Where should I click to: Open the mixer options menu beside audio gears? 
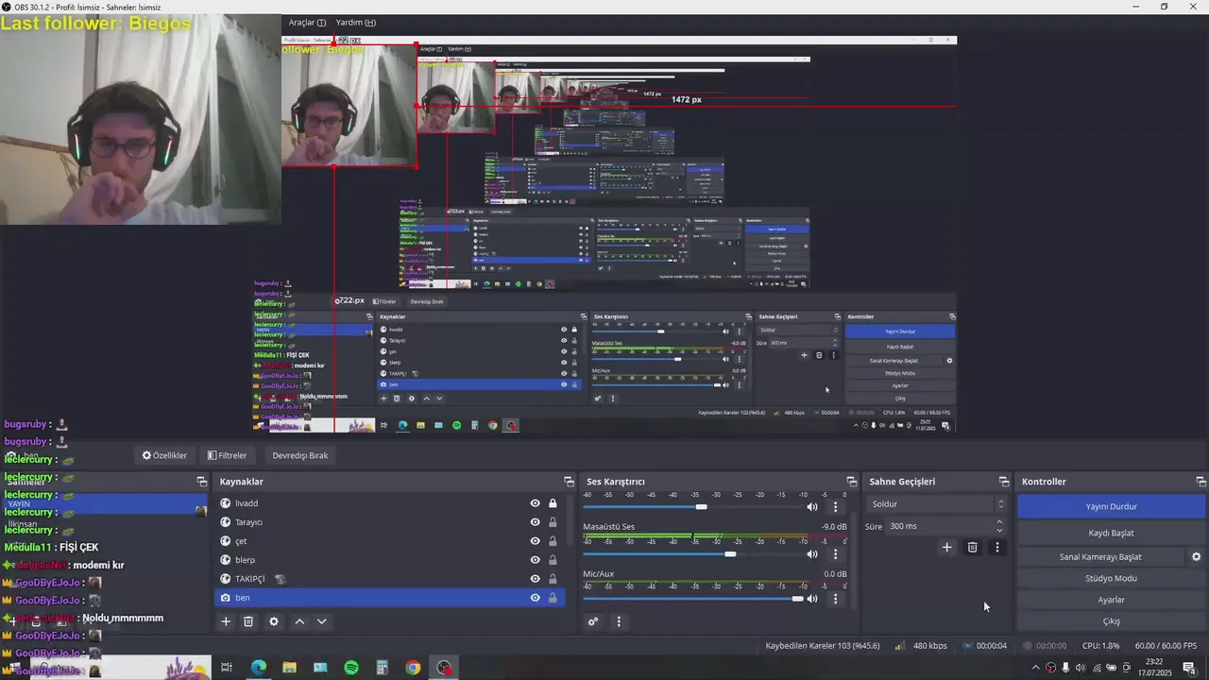click(x=619, y=621)
